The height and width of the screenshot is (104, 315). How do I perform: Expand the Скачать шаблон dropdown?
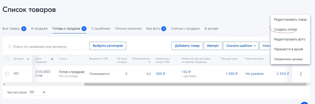click(x=241, y=46)
